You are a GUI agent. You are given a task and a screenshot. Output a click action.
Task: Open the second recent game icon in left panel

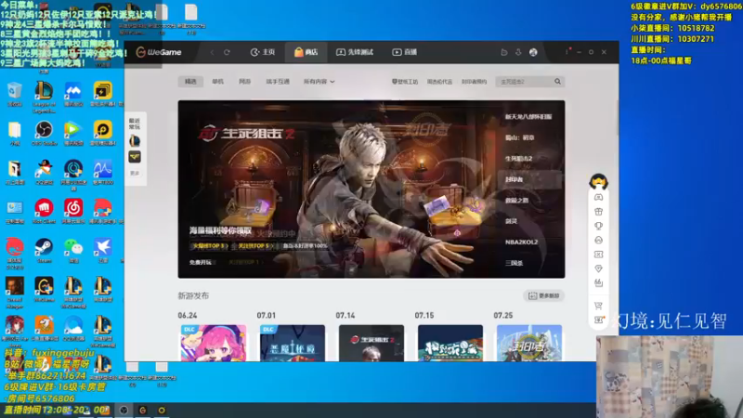point(135,157)
